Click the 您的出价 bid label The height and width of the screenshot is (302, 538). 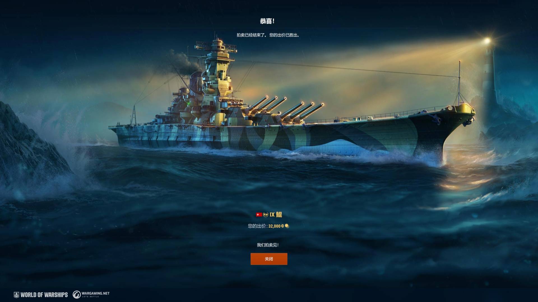[x=257, y=226]
